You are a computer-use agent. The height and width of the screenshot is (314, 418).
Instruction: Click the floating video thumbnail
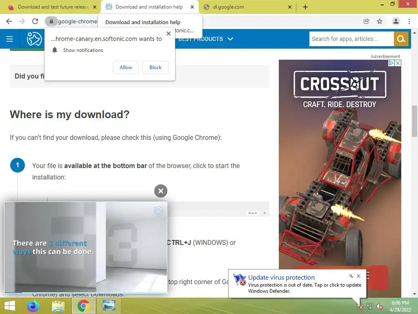pos(86,247)
